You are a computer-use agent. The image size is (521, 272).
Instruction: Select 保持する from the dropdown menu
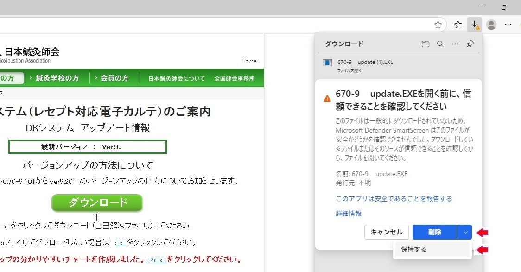tap(414, 249)
